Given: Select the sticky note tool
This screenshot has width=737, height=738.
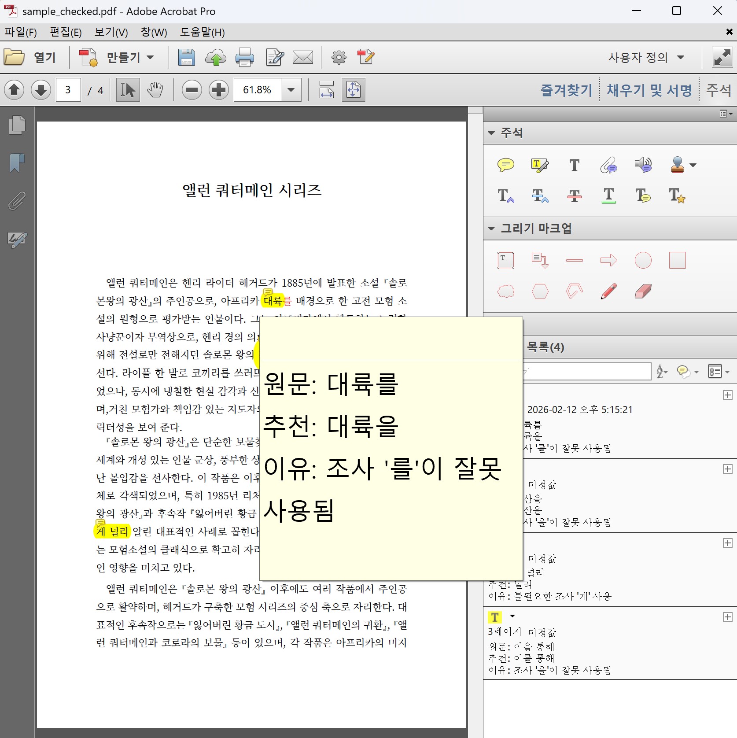Looking at the screenshot, I should [x=506, y=165].
